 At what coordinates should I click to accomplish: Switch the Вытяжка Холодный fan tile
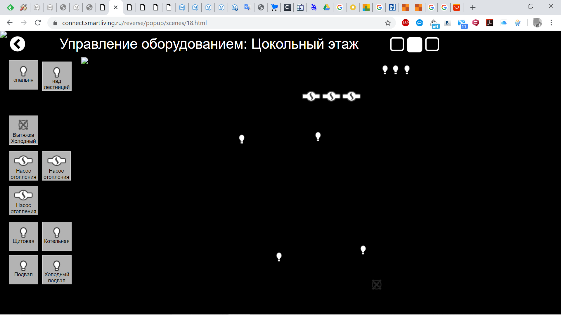(x=23, y=130)
